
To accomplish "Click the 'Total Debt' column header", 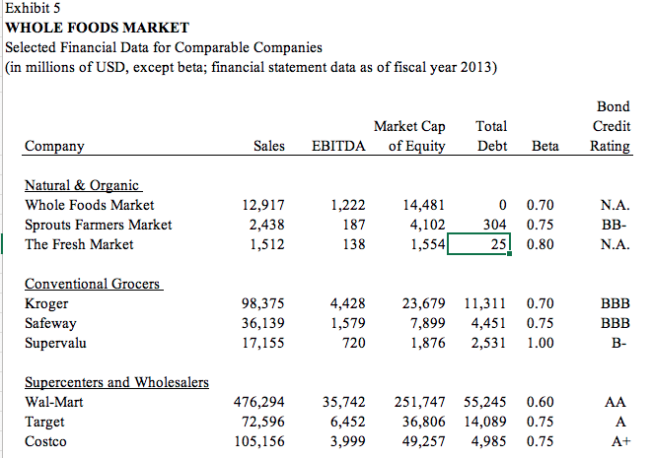I will pos(491,136).
